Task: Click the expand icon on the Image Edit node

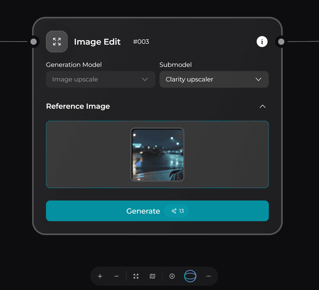Action: [x=57, y=41]
